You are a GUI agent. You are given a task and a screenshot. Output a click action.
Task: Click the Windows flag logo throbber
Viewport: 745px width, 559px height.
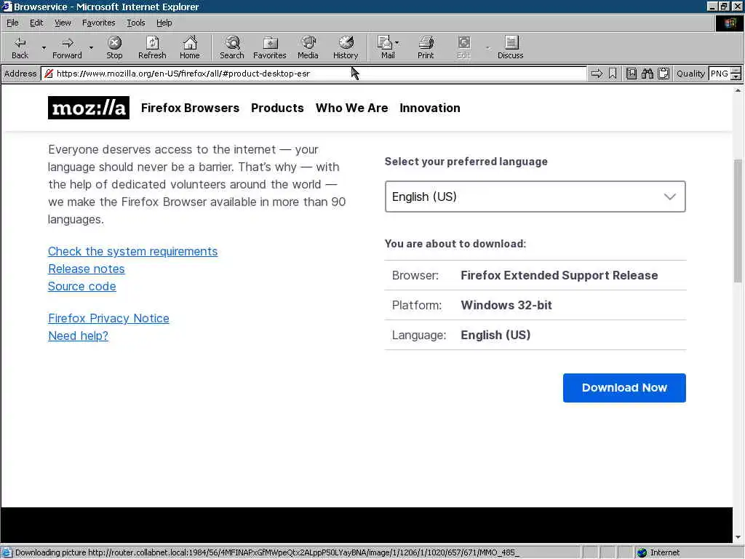730,23
